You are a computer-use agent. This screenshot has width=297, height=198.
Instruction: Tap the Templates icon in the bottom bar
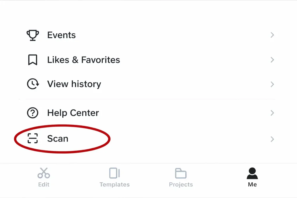(114, 172)
